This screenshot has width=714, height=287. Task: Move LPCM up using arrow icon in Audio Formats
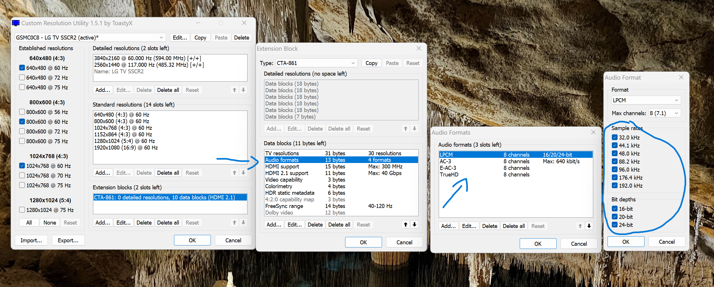point(580,226)
